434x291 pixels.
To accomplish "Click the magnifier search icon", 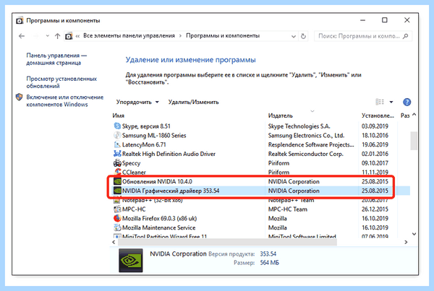I will (x=406, y=36).
